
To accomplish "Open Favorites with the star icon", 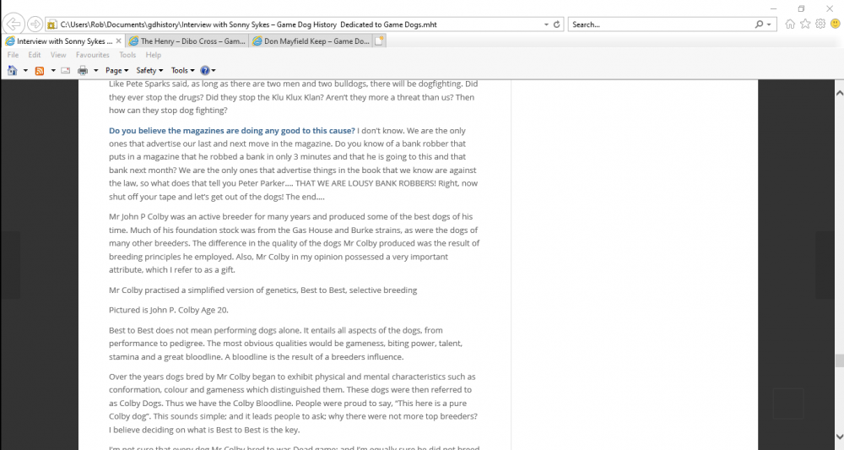I will tap(805, 24).
